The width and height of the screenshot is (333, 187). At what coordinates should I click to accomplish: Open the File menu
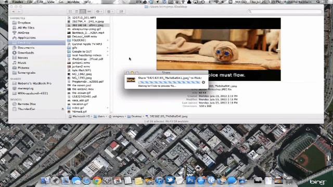tap(30, 2)
